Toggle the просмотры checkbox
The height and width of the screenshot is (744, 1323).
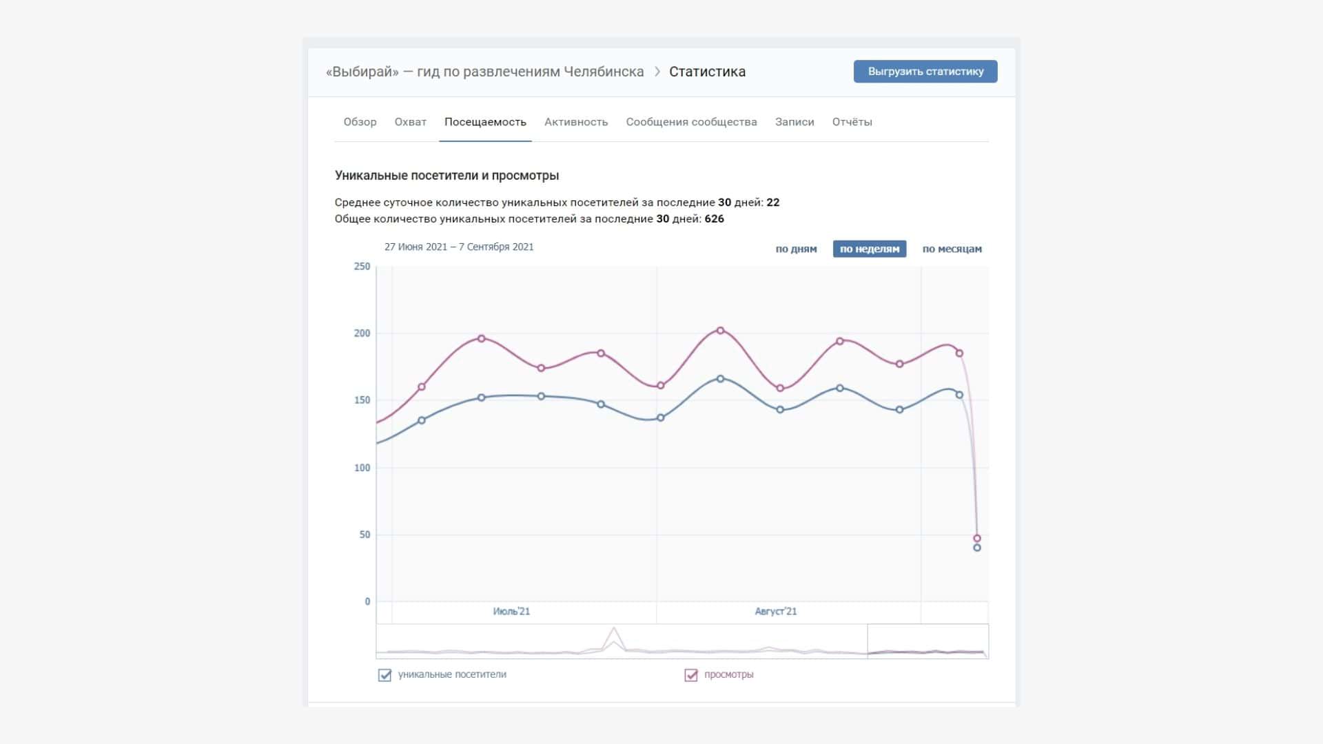click(x=690, y=675)
